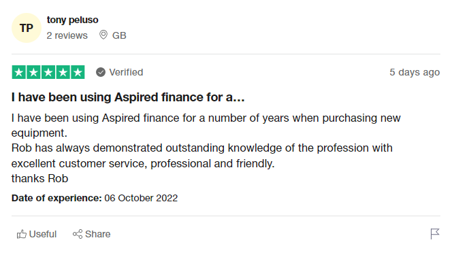
Task: Click the fifth green rating star
Action: [78, 72]
